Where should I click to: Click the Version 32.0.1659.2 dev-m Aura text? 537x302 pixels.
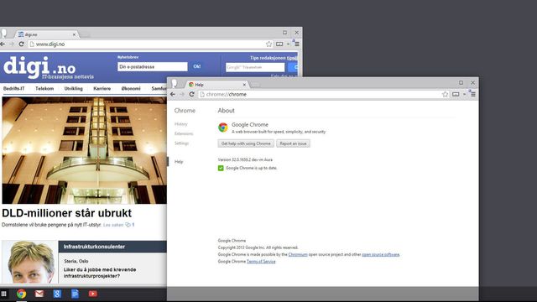click(x=245, y=159)
